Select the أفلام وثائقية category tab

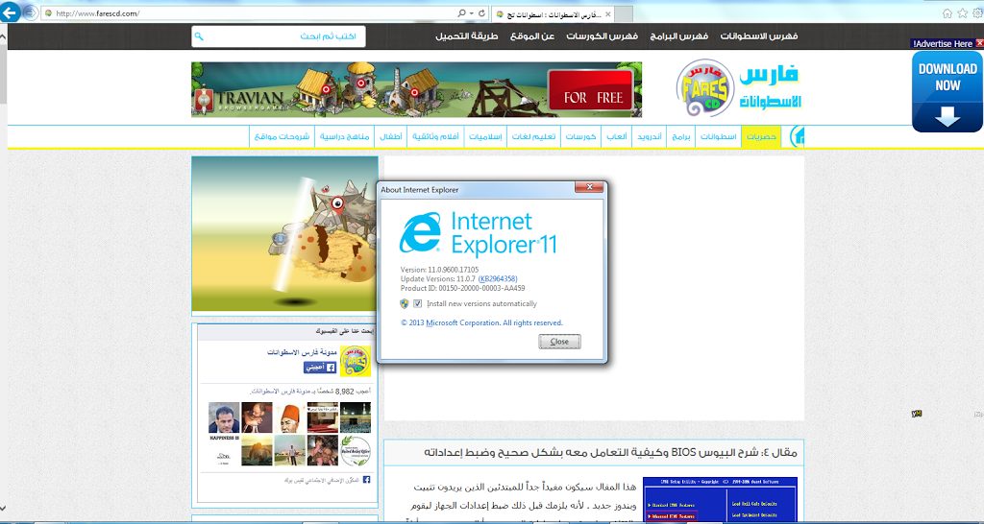[435, 136]
